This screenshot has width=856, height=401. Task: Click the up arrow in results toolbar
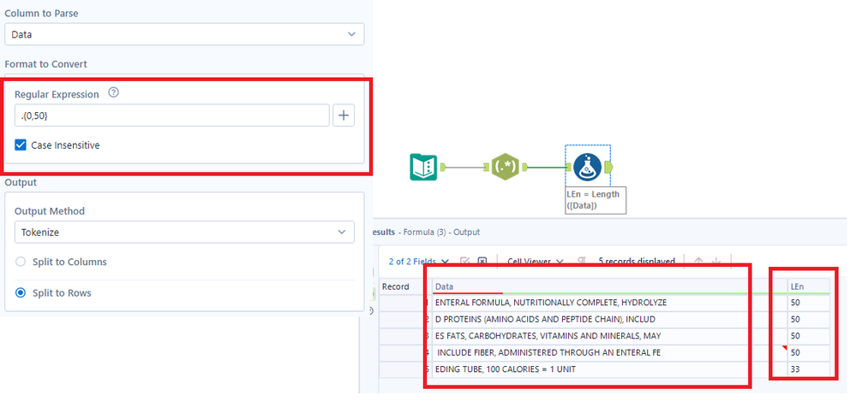point(699,262)
